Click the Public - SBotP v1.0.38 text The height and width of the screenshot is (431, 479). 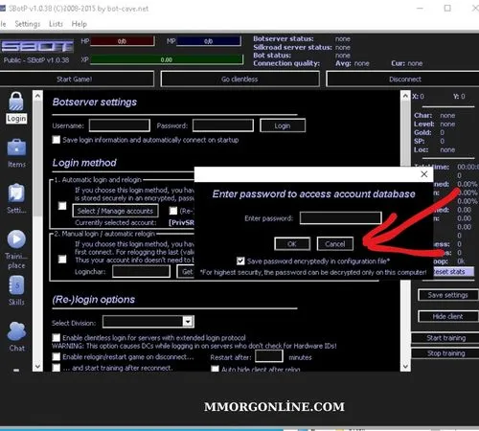pos(36,60)
